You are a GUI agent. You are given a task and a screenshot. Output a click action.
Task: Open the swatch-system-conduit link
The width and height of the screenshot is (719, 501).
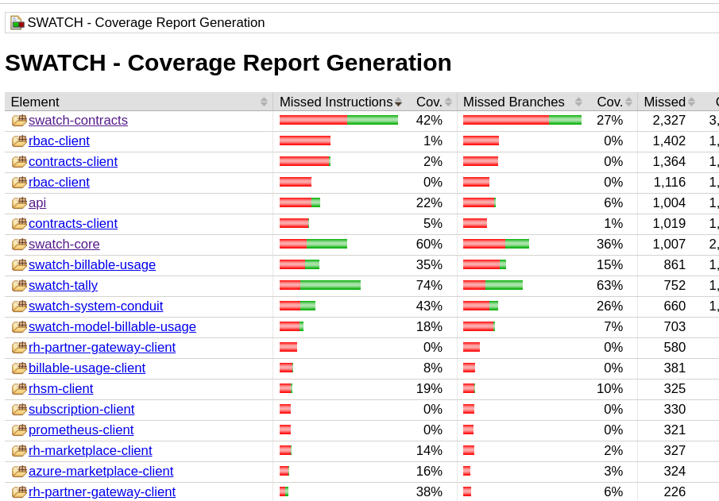click(x=95, y=306)
